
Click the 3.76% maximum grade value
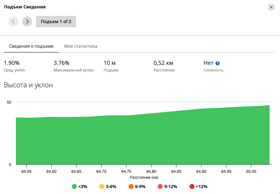click(x=61, y=63)
